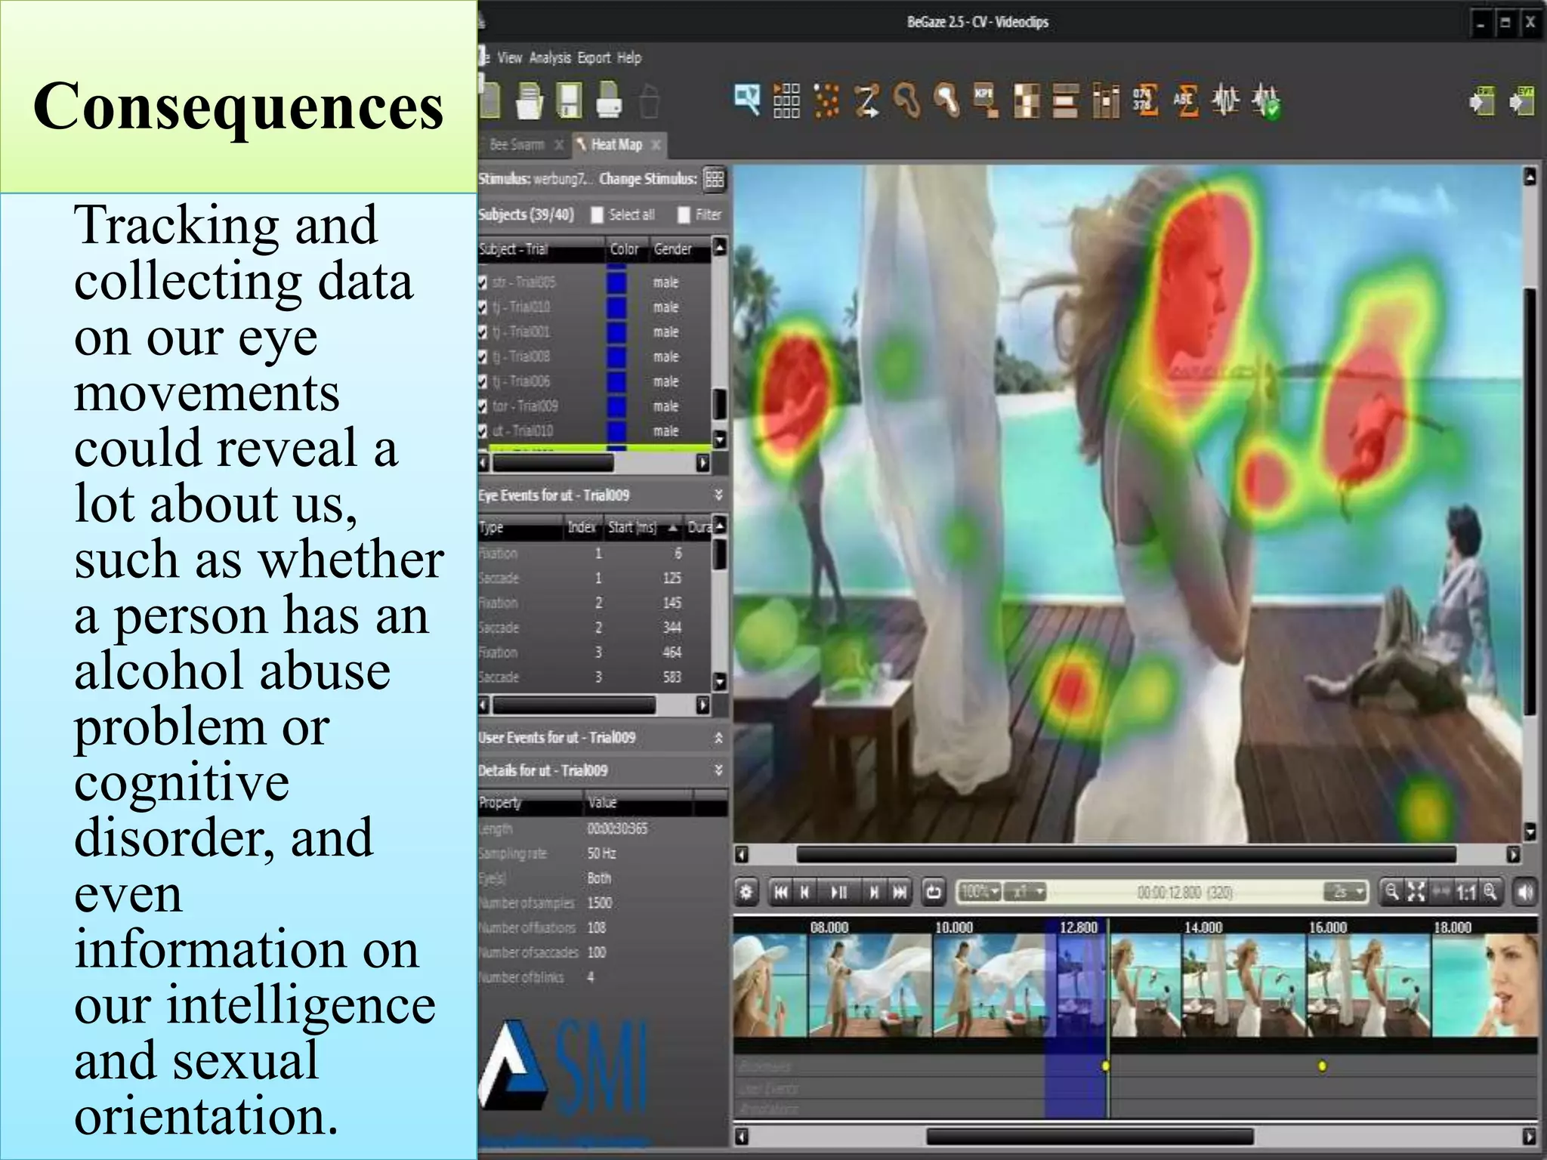The width and height of the screenshot is (1547, 1160).
Task: Open the Change Stimulus grid button
Action: coord(714,179)
